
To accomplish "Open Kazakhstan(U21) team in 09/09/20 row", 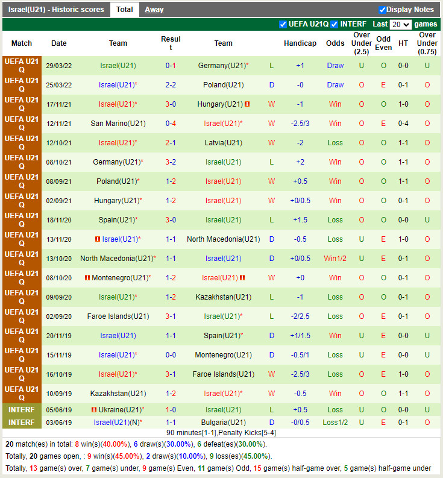I will pyautogui.click(x=224, y=297).
